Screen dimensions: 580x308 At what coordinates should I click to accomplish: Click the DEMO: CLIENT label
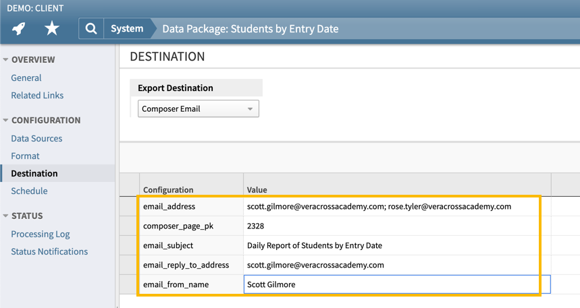(35, 8)
